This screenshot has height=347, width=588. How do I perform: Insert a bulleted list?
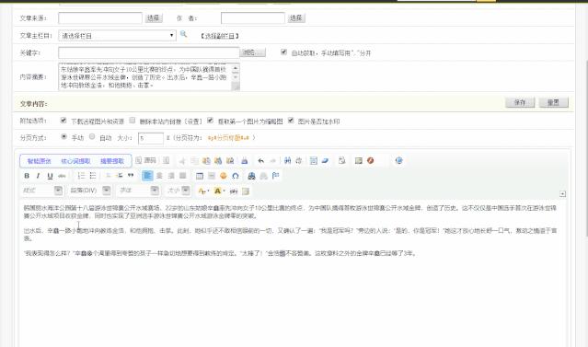click(93, 176)
